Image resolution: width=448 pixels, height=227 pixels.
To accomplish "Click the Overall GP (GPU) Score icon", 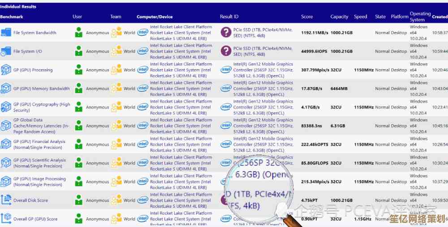I will (x=6, y=219).
